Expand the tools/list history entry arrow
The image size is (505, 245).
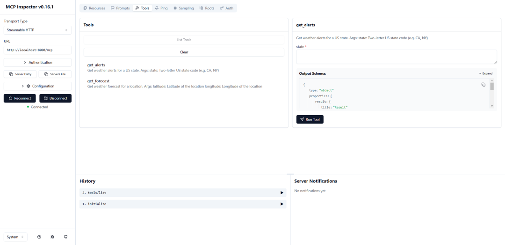282,193
